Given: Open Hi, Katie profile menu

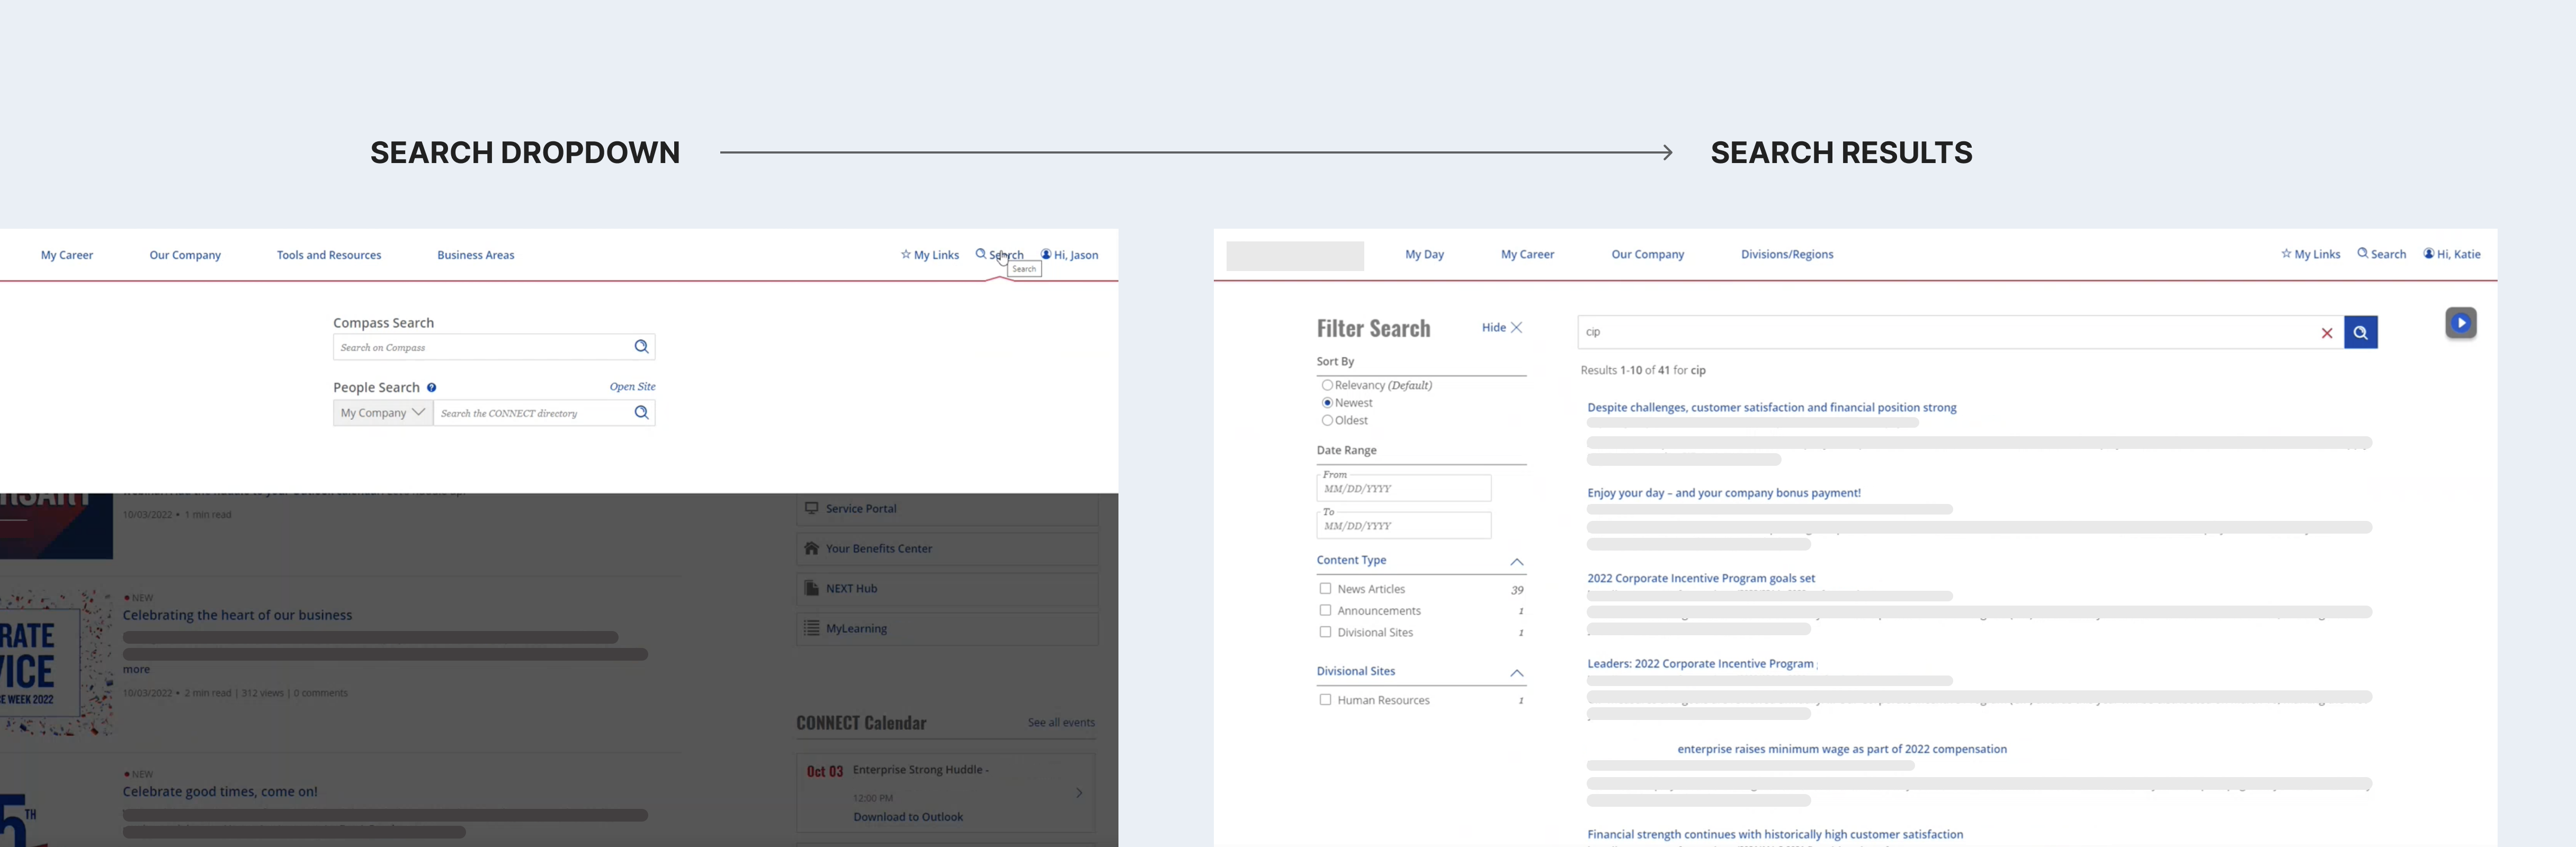Looking at the screenshot, I should pos(2451,254).
